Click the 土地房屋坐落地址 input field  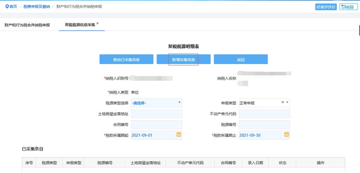click(x=157, y=114)
